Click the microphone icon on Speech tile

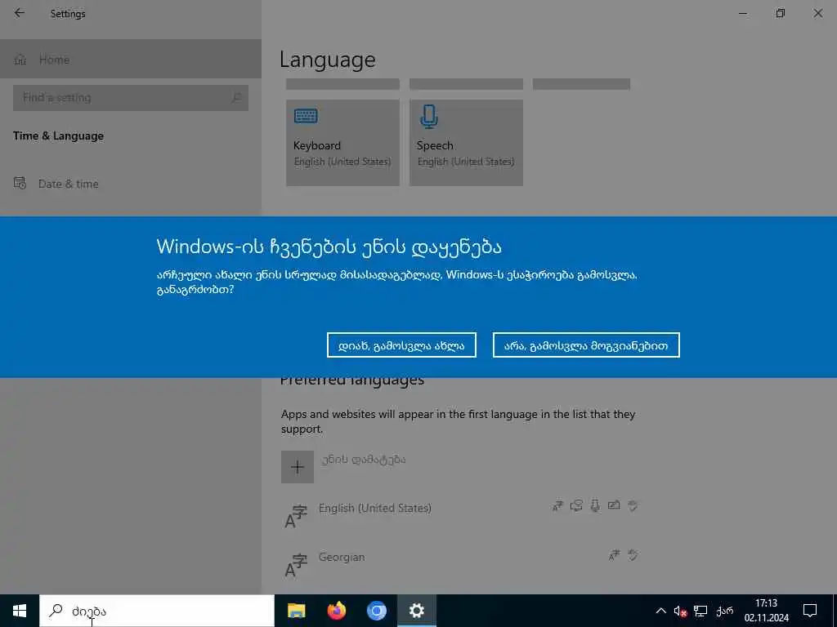429,116
